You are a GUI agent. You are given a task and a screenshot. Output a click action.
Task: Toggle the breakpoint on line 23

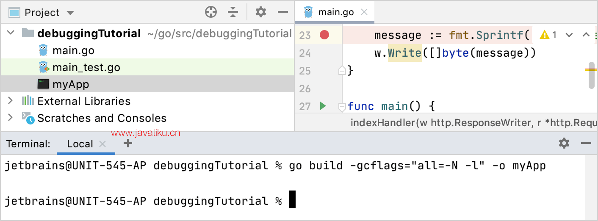pos(324,35)
